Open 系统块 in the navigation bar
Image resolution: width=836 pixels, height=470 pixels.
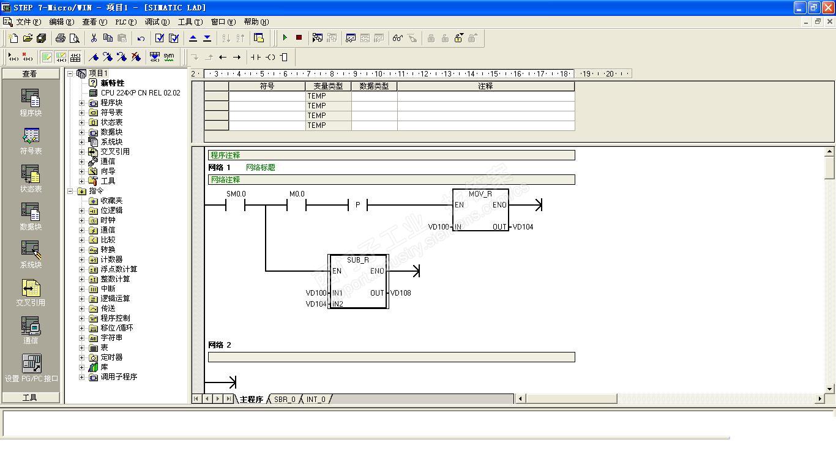pyautogui.click(x=31, y=254)
